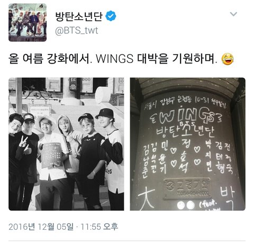
Task: Click the tweet timestamp 2016년 12월 05일
Action: [x=41, y=227]
